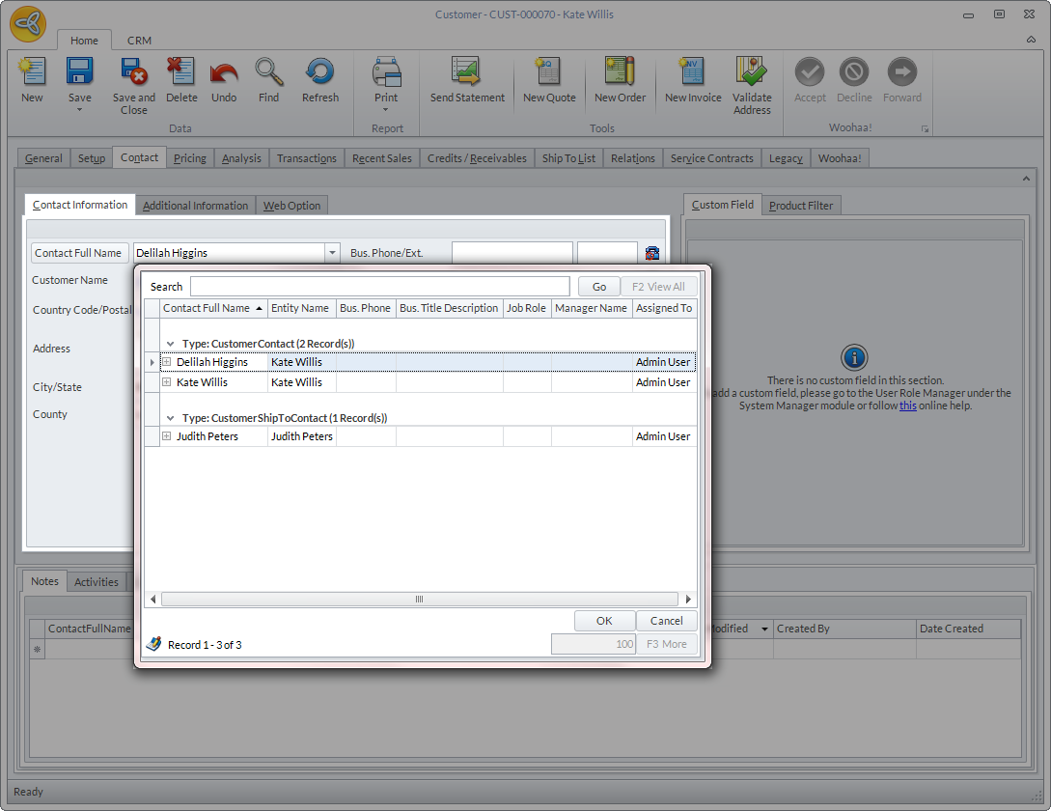Viewport: 1051px width, 811px height.
Task: Open the Contact Full Name dropdown
Action: (x=332, y=253)
